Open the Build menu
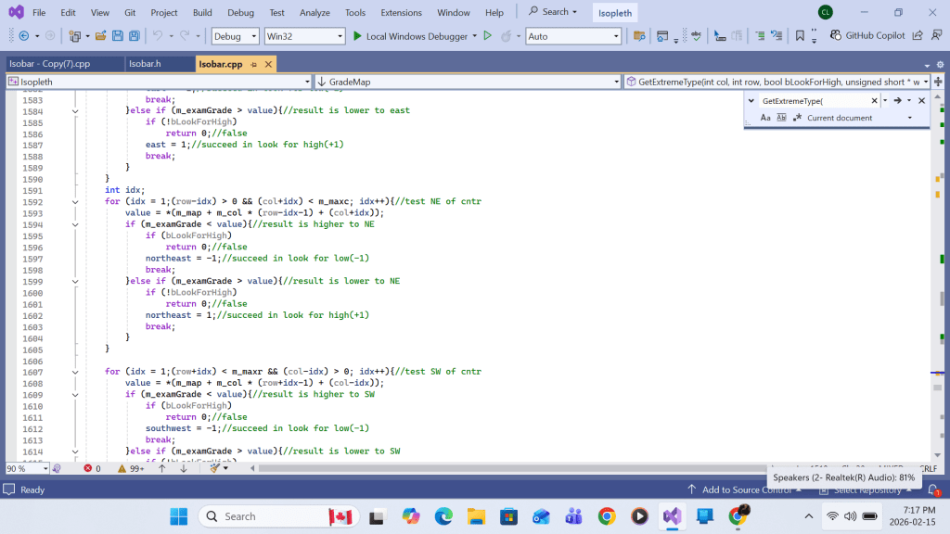950x534 pixels. (202, 12)
